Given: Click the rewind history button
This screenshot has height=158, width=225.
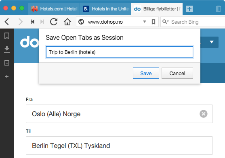Looking at the screenshot, I should point(32,22).
